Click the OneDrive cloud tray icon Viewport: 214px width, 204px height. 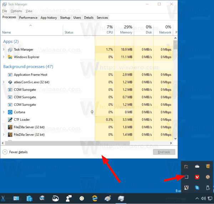(197, 166)
